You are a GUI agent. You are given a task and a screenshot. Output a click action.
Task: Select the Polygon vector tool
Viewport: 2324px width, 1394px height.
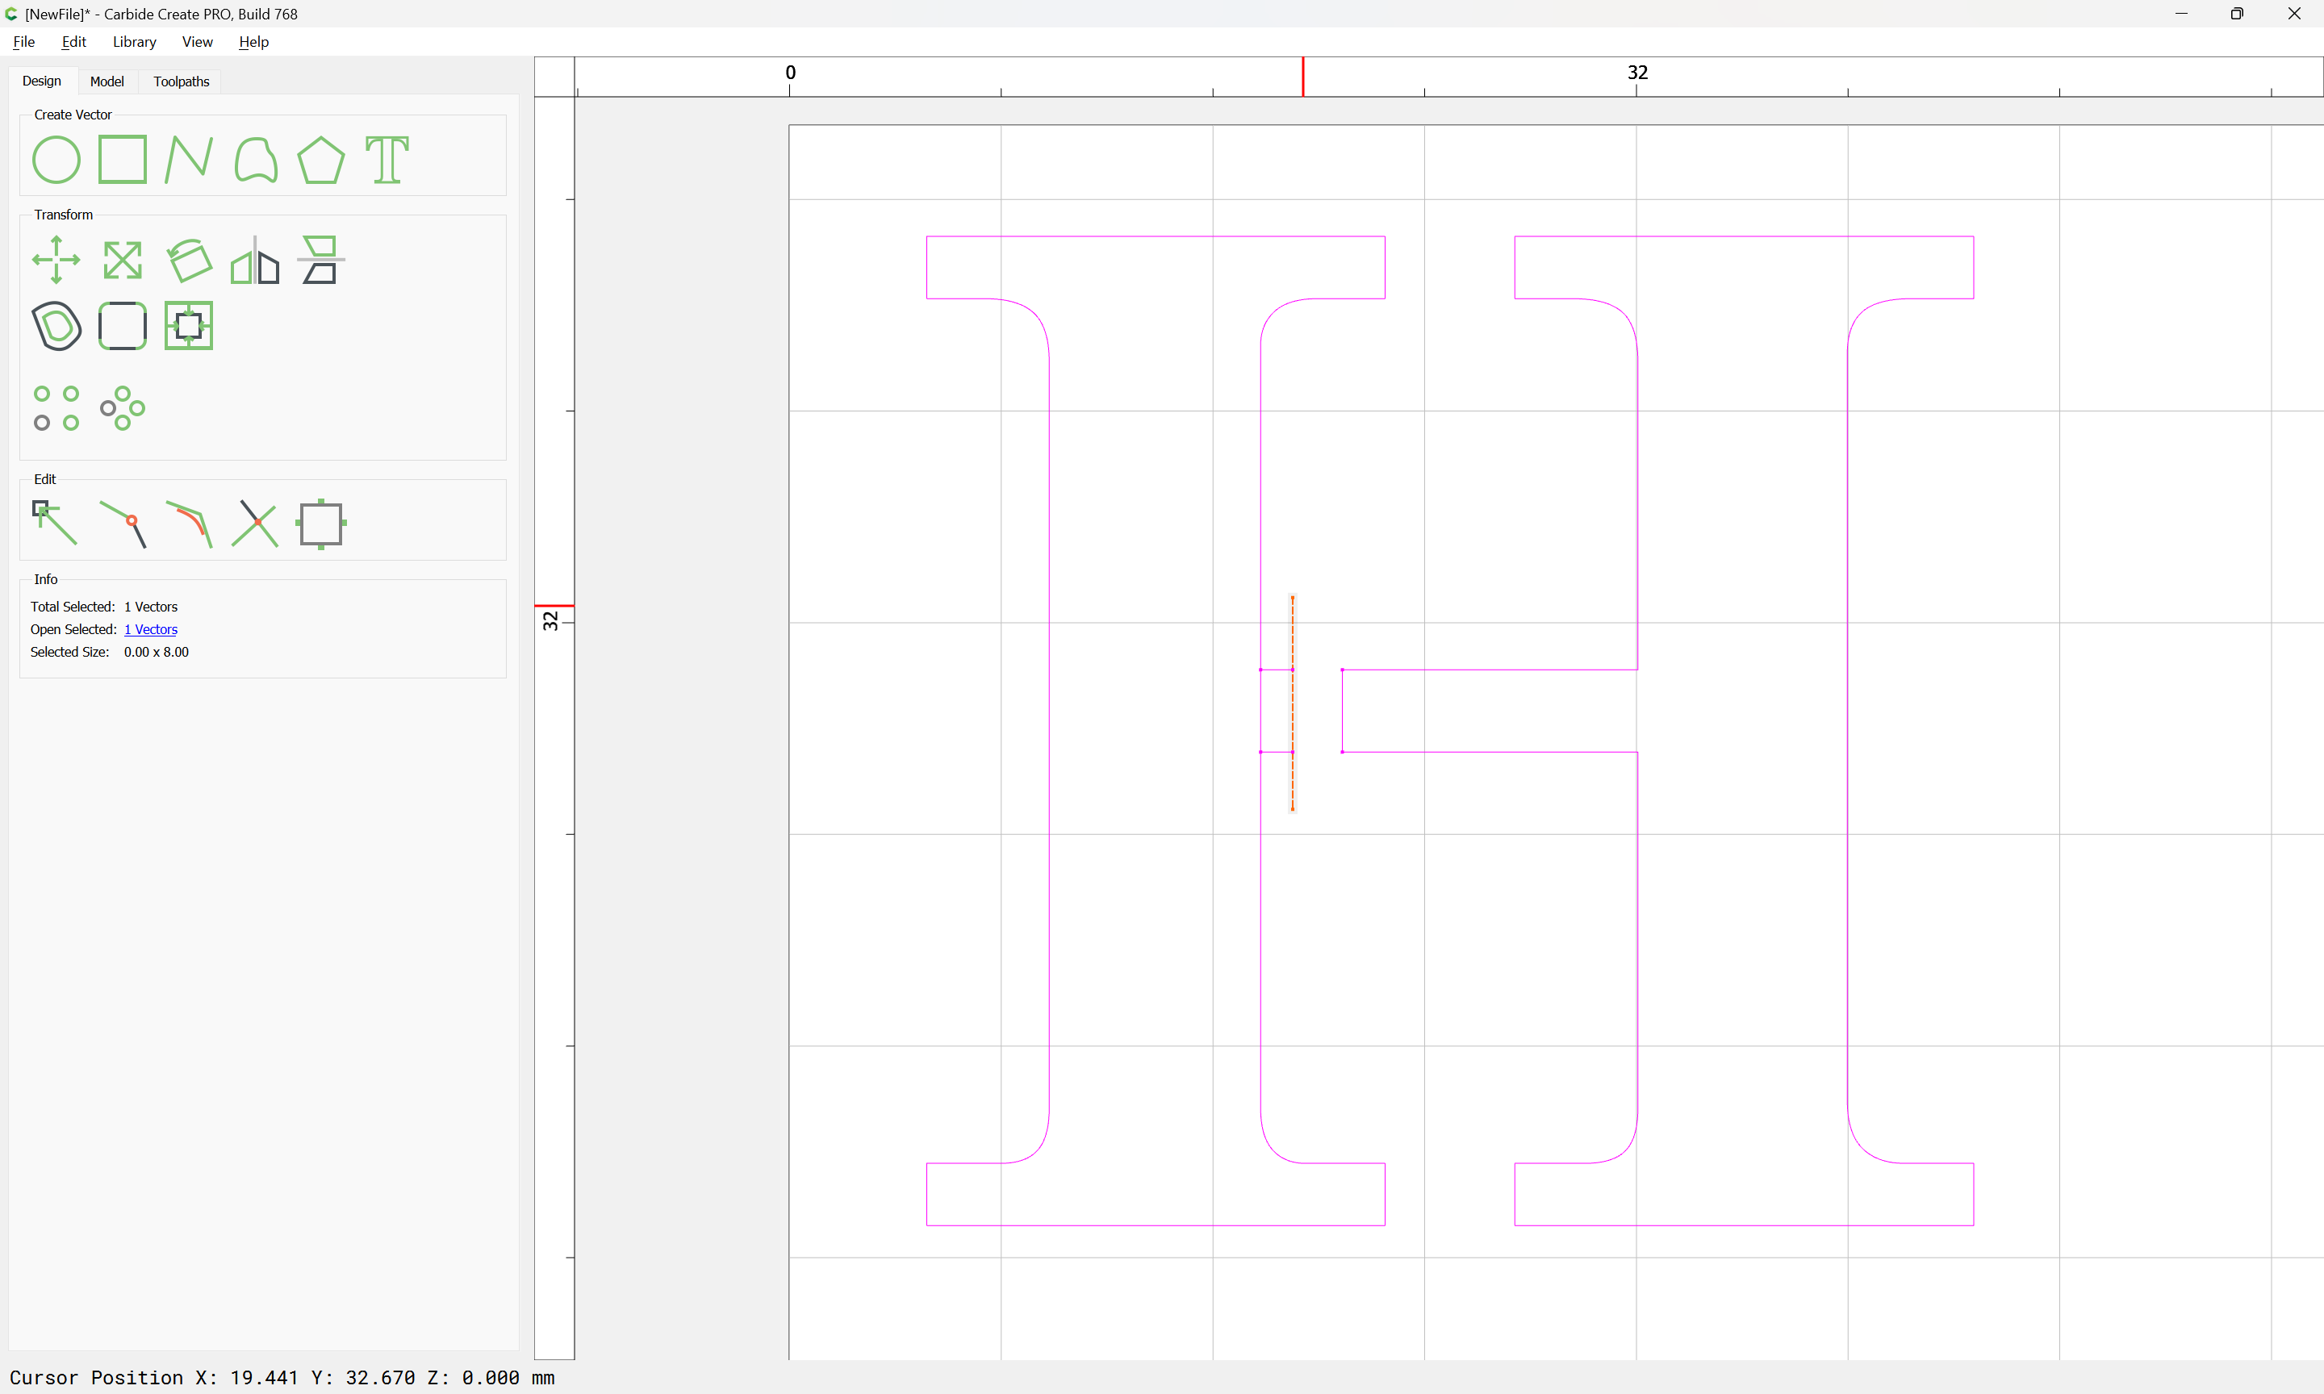click(320, 160)
